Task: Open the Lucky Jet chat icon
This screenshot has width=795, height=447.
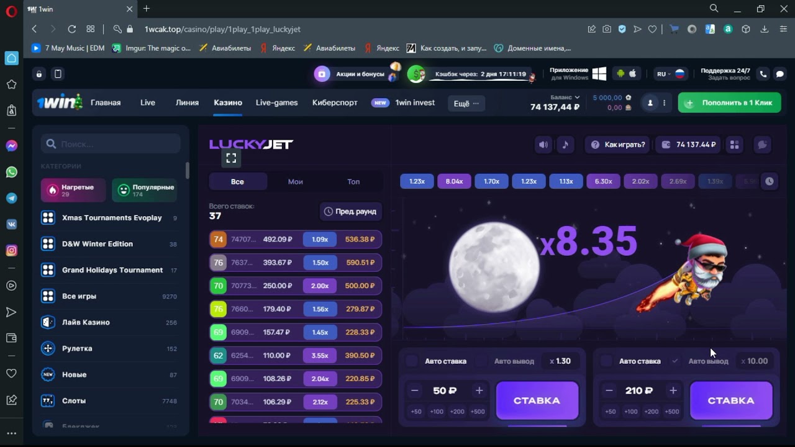Action: coord(762,145)
